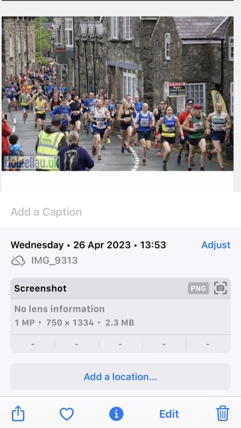Adjust the date and time

click(216, 245)
